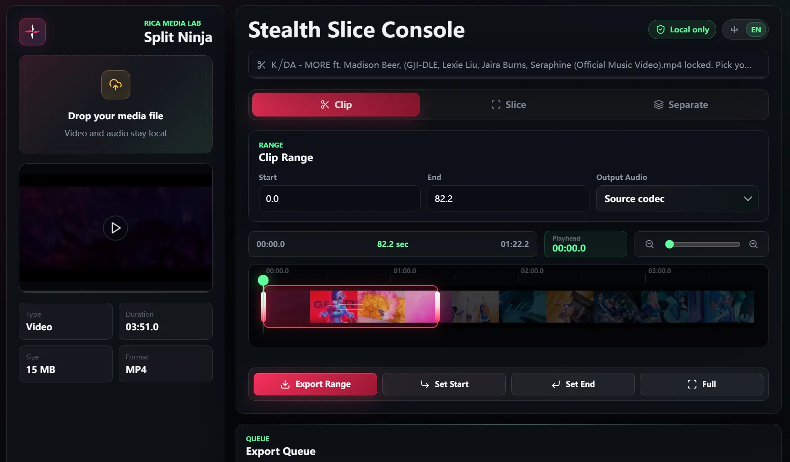Image resolution: width=790 pixels, height=462 pixels.
Task: Expand the dropdown chevron next to Source codec
Action: pyautogui.click(x=748, y=199)
